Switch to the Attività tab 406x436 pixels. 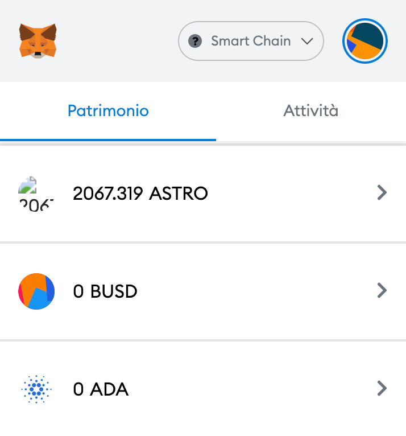310,111
